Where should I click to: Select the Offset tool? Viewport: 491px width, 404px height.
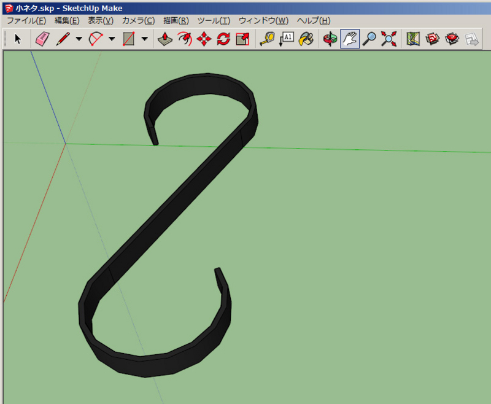pos(185,39)
